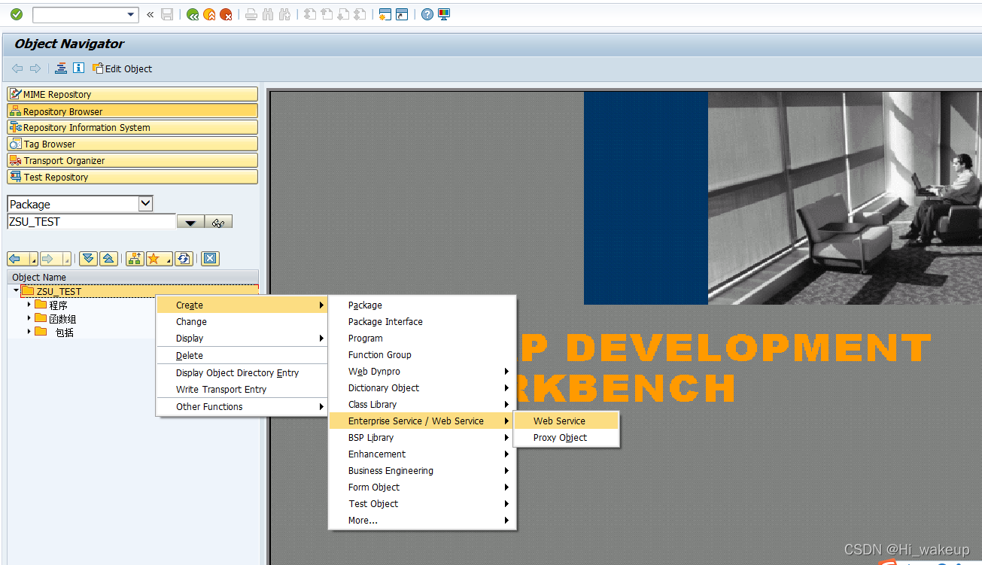Click the red Cancel icon in the toolbar

(x=227, y=14)
